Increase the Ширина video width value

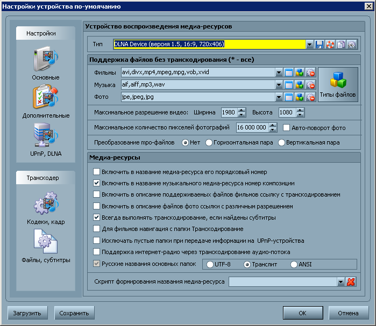point(242,110)
